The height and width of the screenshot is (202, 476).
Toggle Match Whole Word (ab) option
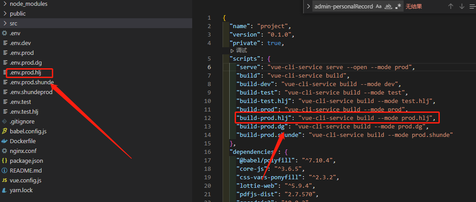coord(388,6)
